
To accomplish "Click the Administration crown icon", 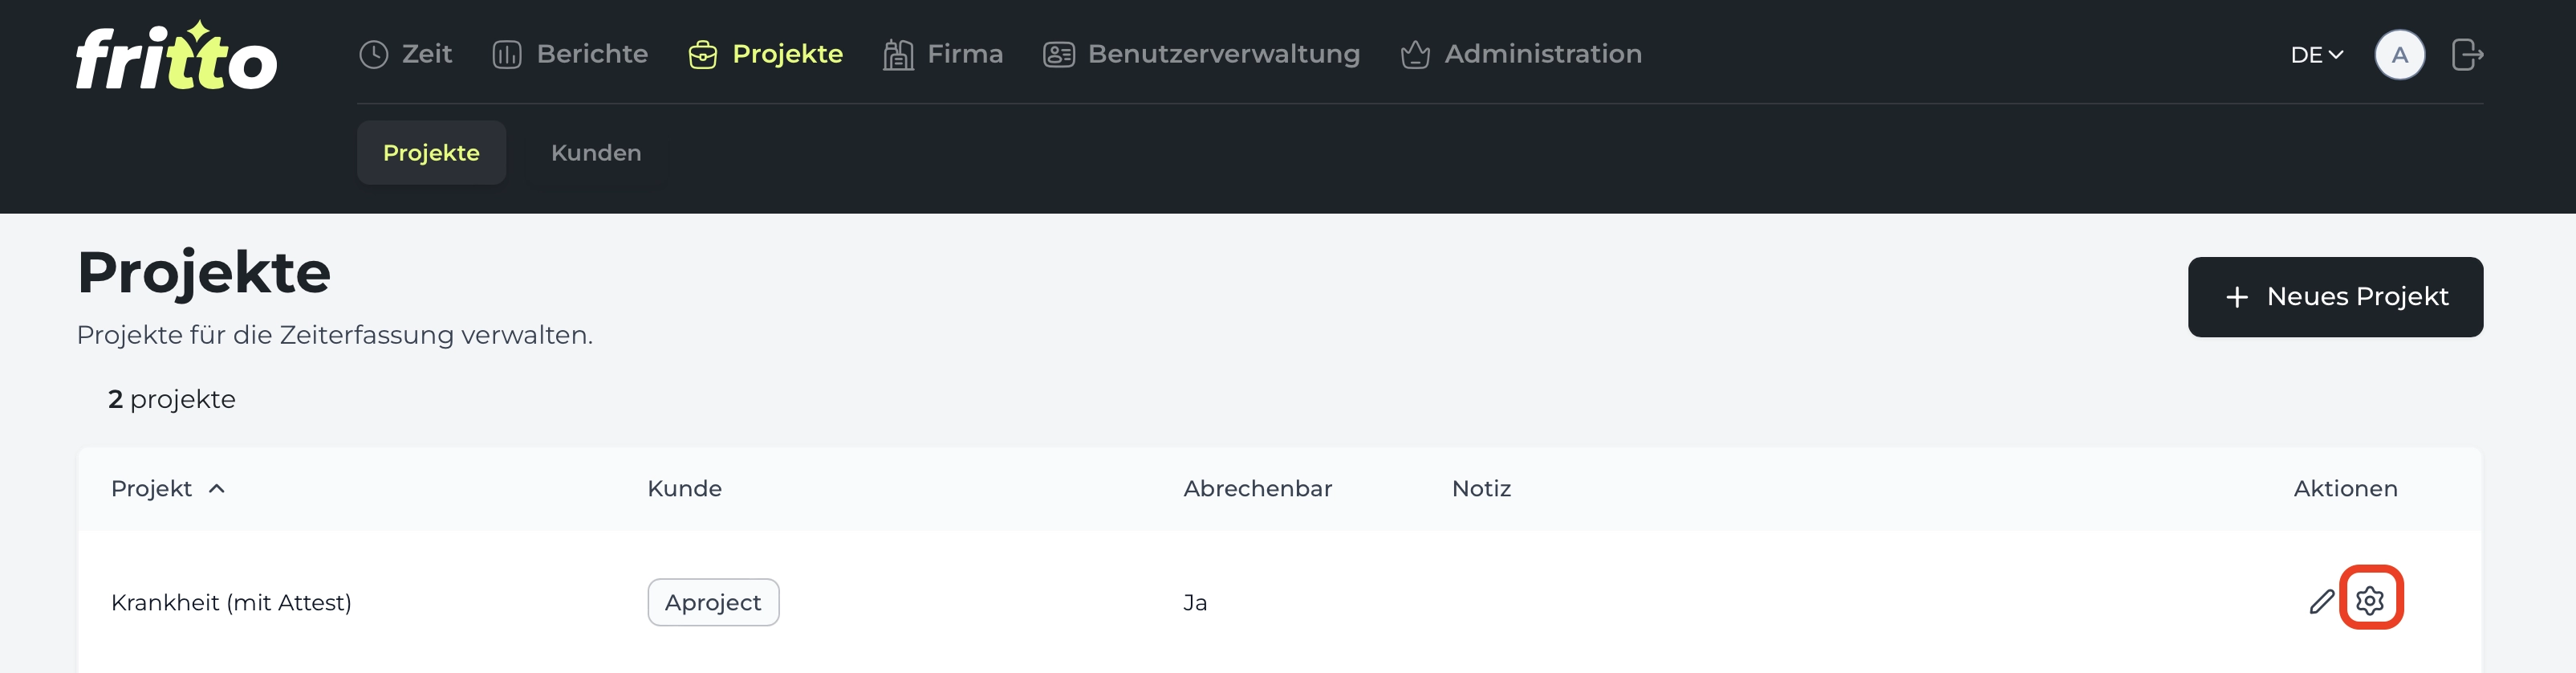I will pyautogui.click(x=1415, y=54).
